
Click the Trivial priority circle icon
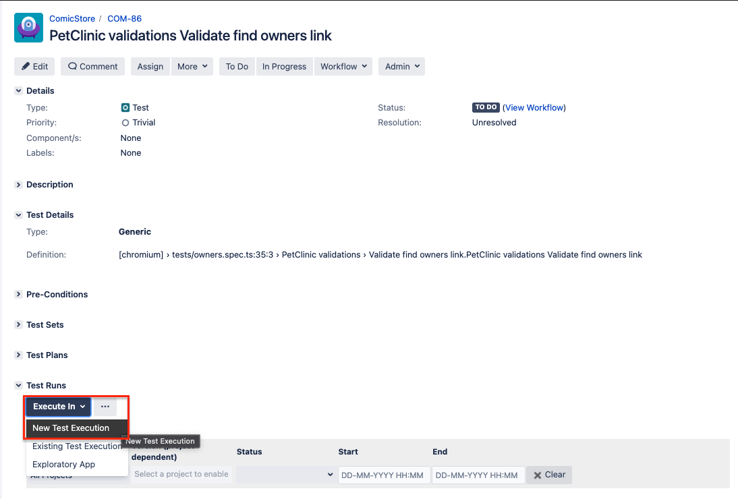[125, 123]
